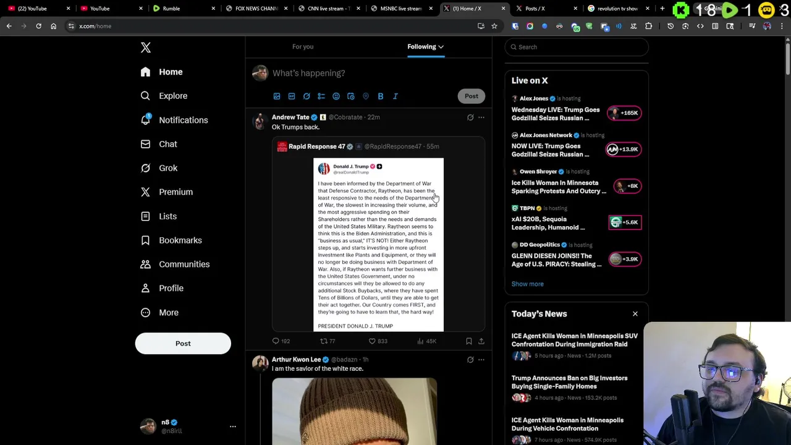This screenshot has width=791, height=445.
Task: Share Andrew Tate's post
Action: point(481,341)
